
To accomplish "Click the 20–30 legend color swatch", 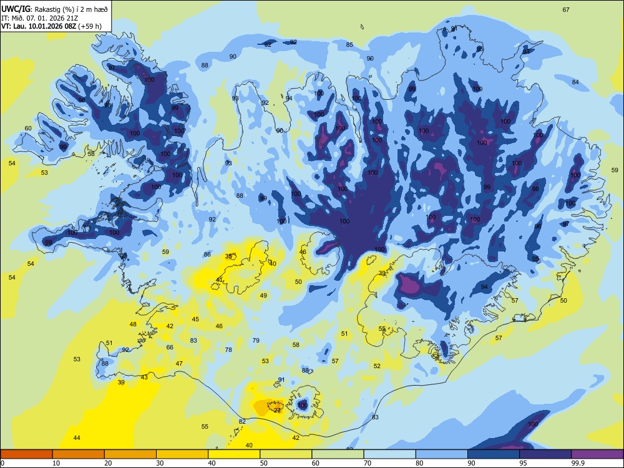I will point(130,454).
